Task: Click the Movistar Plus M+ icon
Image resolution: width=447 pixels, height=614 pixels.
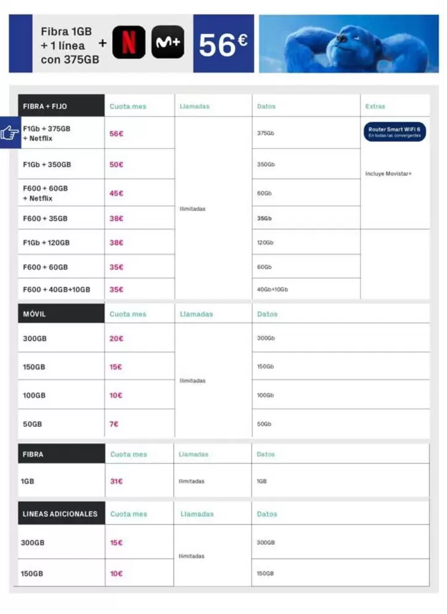Action: 168,43
